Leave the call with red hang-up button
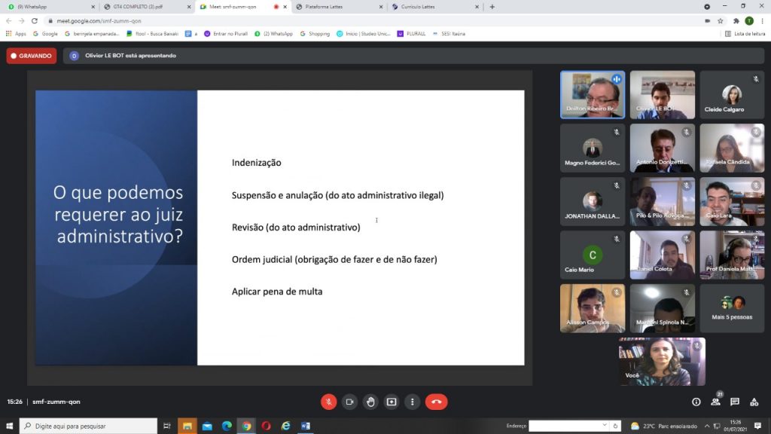Image resolution: width=771 pixels, height=434 pixels. pos(436,402)
